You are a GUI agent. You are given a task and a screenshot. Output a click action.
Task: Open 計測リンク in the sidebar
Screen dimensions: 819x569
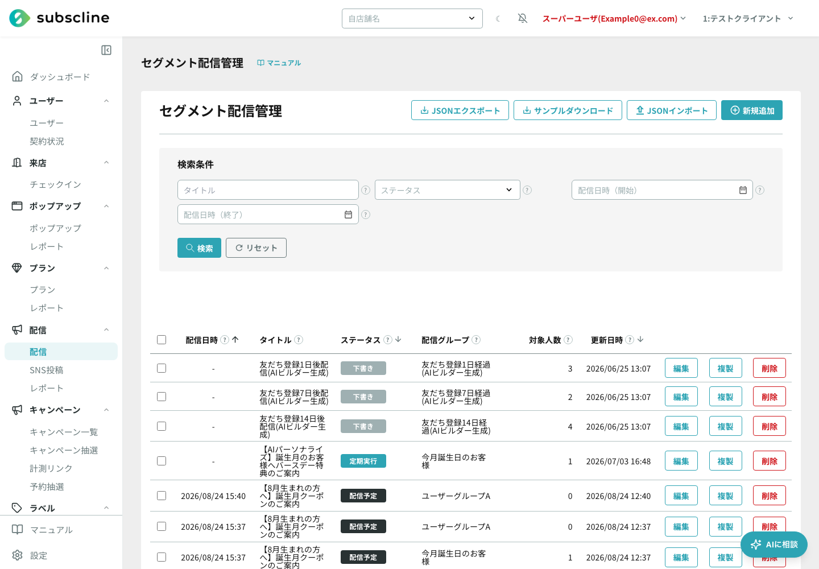(51, 468)
